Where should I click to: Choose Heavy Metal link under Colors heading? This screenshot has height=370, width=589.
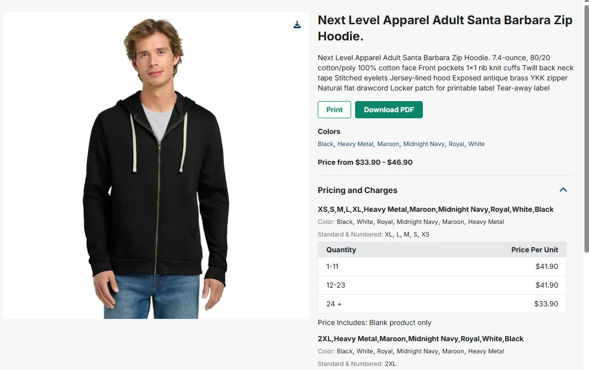(x=355, y=144)
